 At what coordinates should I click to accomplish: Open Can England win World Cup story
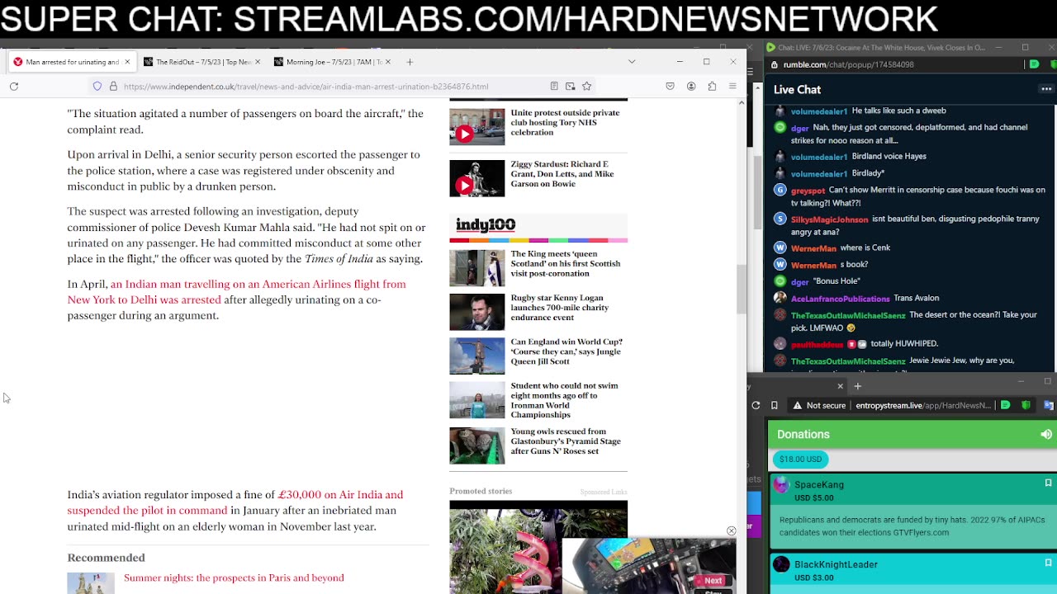coord(566,351)
